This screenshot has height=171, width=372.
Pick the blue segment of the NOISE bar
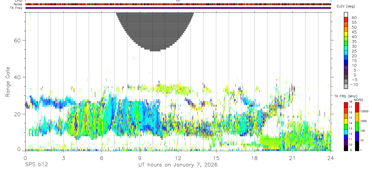(357, 136)
